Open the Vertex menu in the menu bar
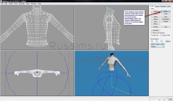173x101 pixels. (x=11, y=3)
